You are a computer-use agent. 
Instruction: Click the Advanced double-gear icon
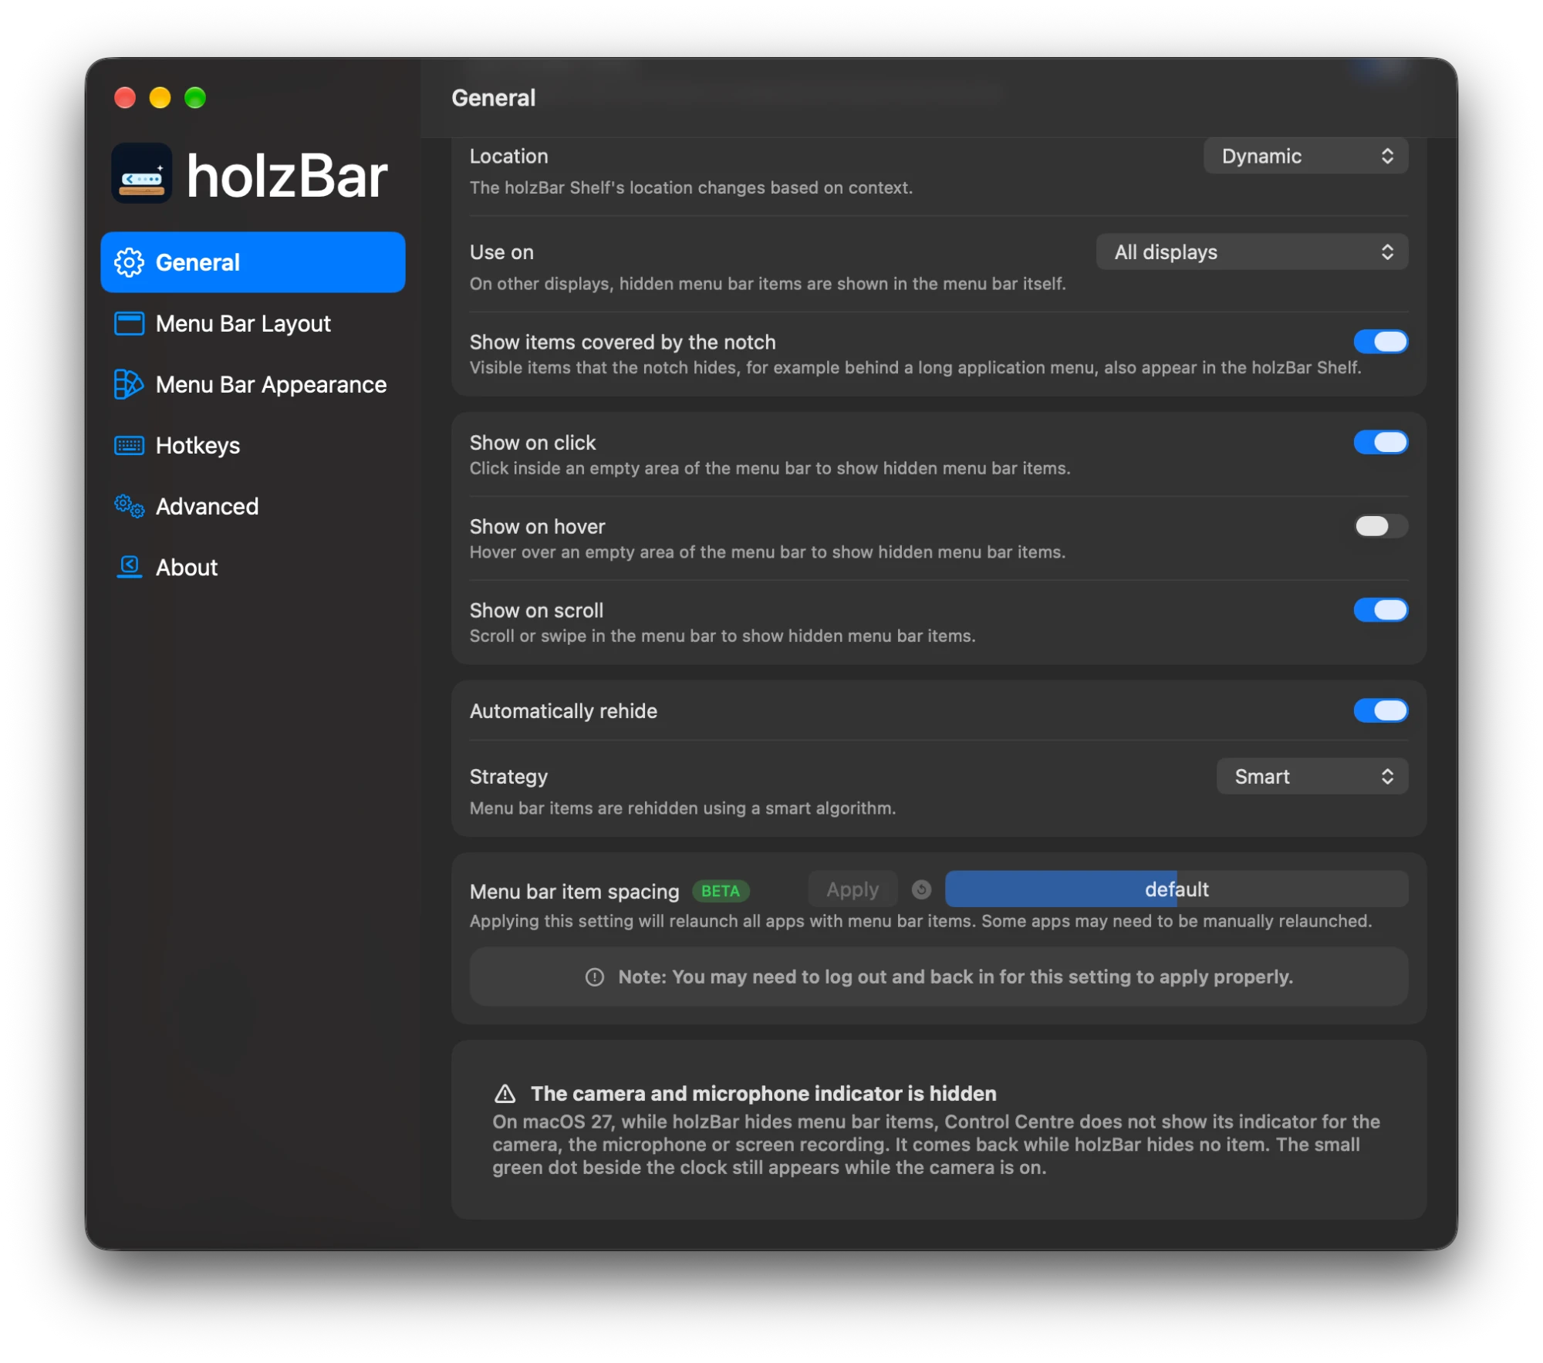[129, 506]
